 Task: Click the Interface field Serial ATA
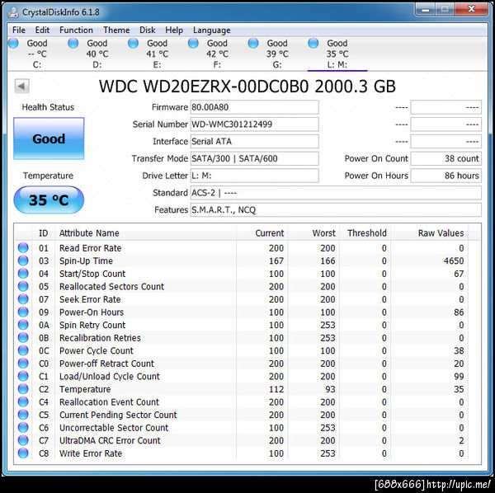[254, 141]
